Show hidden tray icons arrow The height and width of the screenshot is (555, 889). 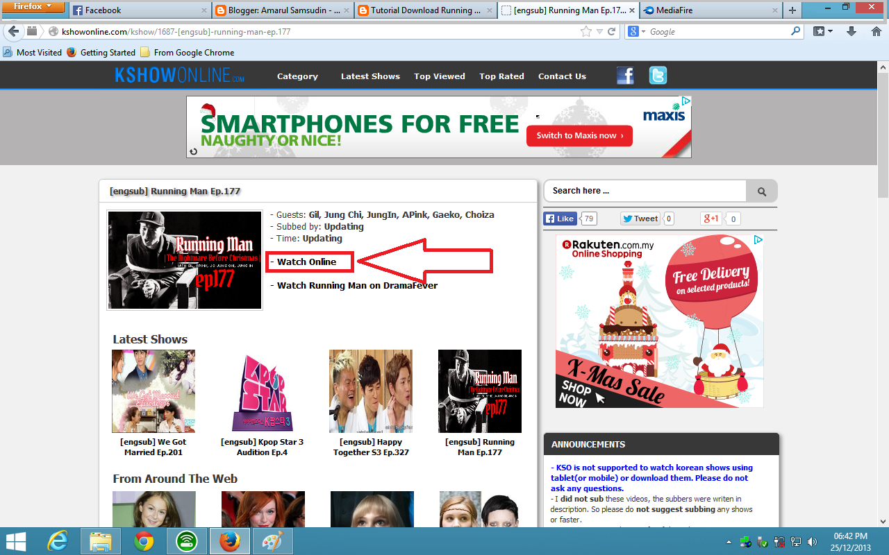729,542
